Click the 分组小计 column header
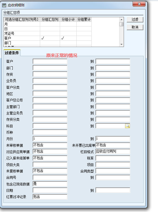The image size is (158, 212). (68, 19)
